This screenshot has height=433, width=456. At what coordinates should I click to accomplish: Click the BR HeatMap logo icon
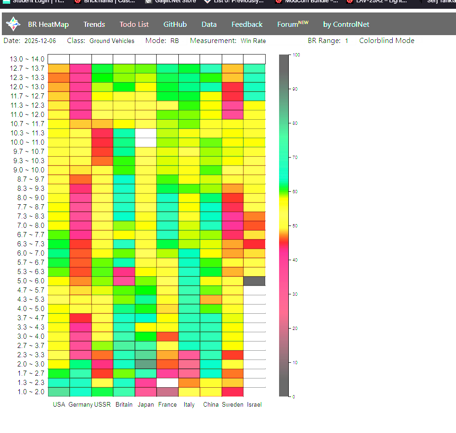(13, 24)
